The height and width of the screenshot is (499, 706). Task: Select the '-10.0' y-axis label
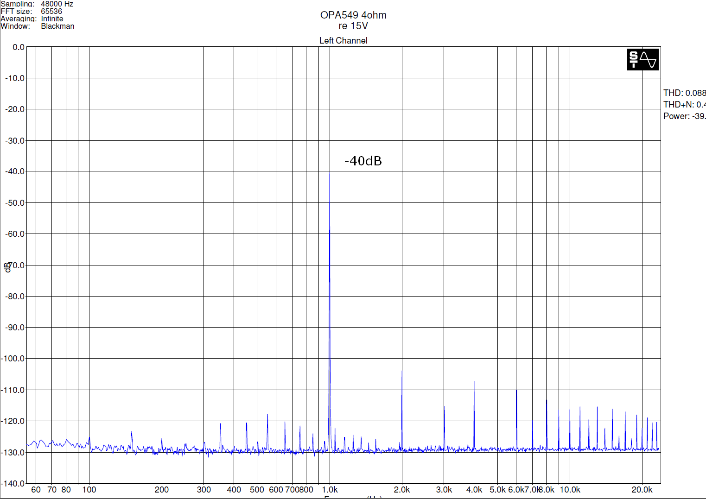pos(15,78)
